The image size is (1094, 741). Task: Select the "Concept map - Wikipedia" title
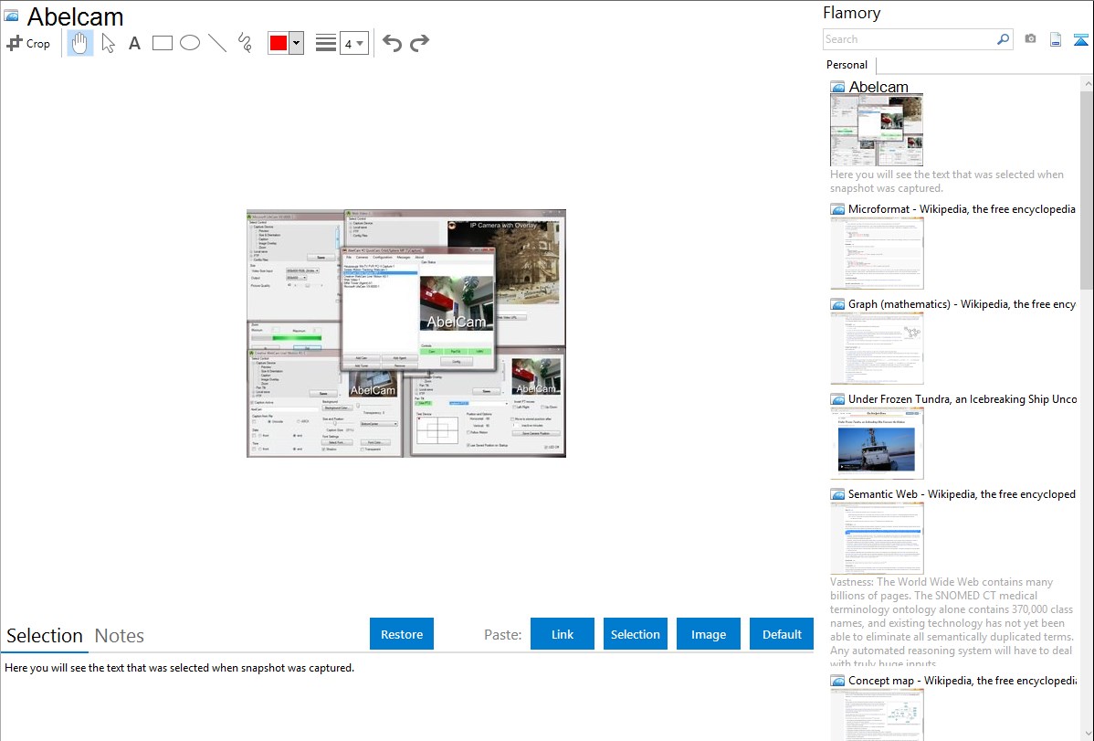click(x=962, y=680)
